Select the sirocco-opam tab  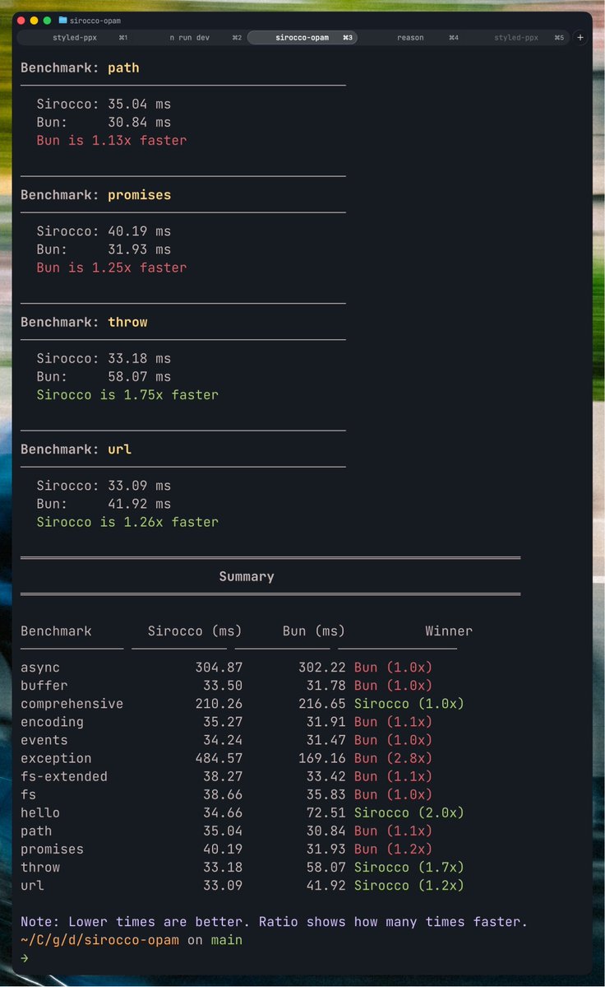302,38
